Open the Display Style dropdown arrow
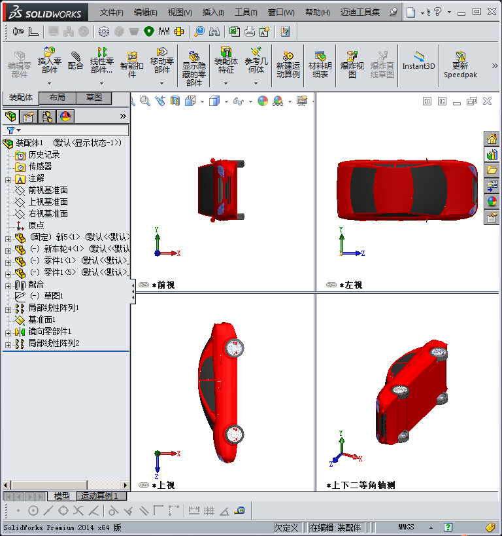 [226, 101]
